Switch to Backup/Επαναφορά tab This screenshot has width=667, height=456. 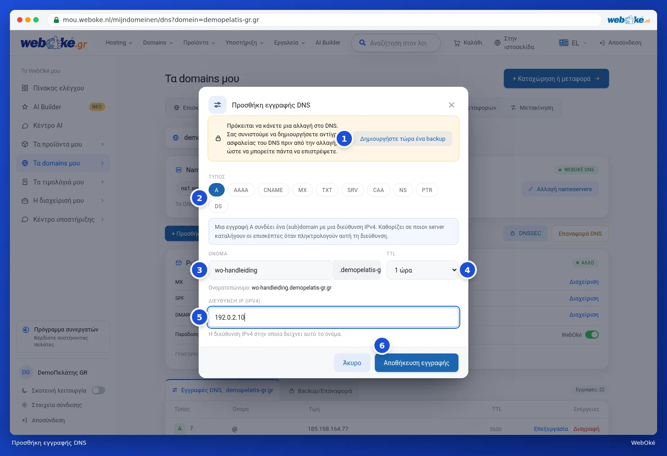[320, 391]
